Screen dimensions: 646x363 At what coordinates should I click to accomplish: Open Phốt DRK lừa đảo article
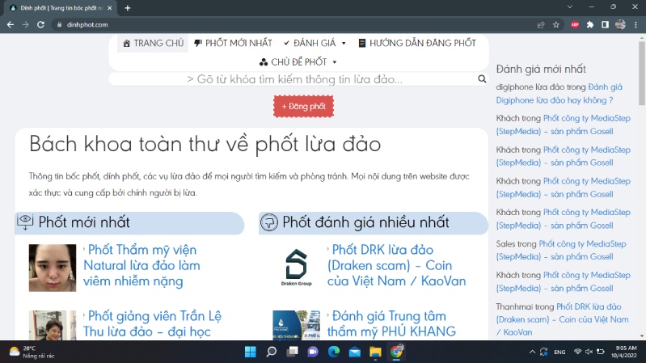pos(396,265)
